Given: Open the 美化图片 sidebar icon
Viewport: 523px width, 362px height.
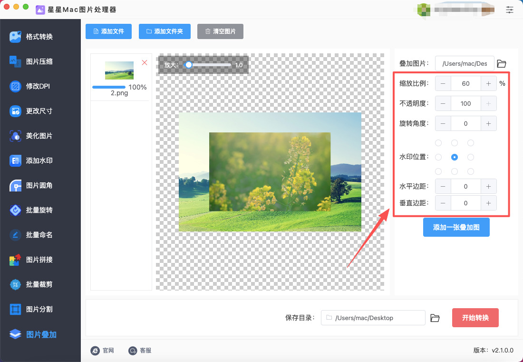Looking at the screenshot, I should [x=15, y=136].
